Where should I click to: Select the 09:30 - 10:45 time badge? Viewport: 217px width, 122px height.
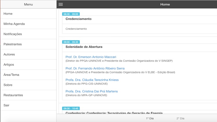pyautogui.click(x=71, y=108)
